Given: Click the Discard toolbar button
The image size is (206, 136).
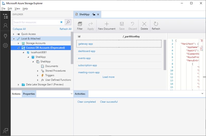Looking at the screenshot, I should click(x=132, y=26).
